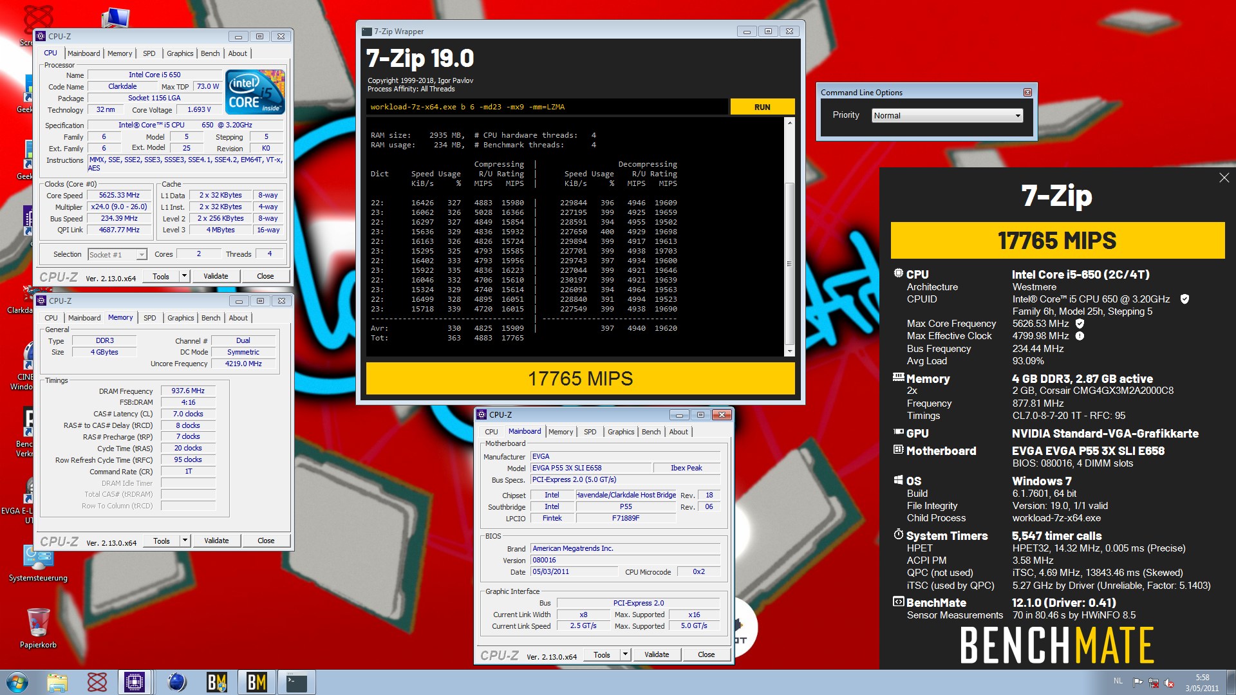The image size is (1236, 695).
Task: Launch the blue globe taskbar icon
Action: (x=177, y=682)
